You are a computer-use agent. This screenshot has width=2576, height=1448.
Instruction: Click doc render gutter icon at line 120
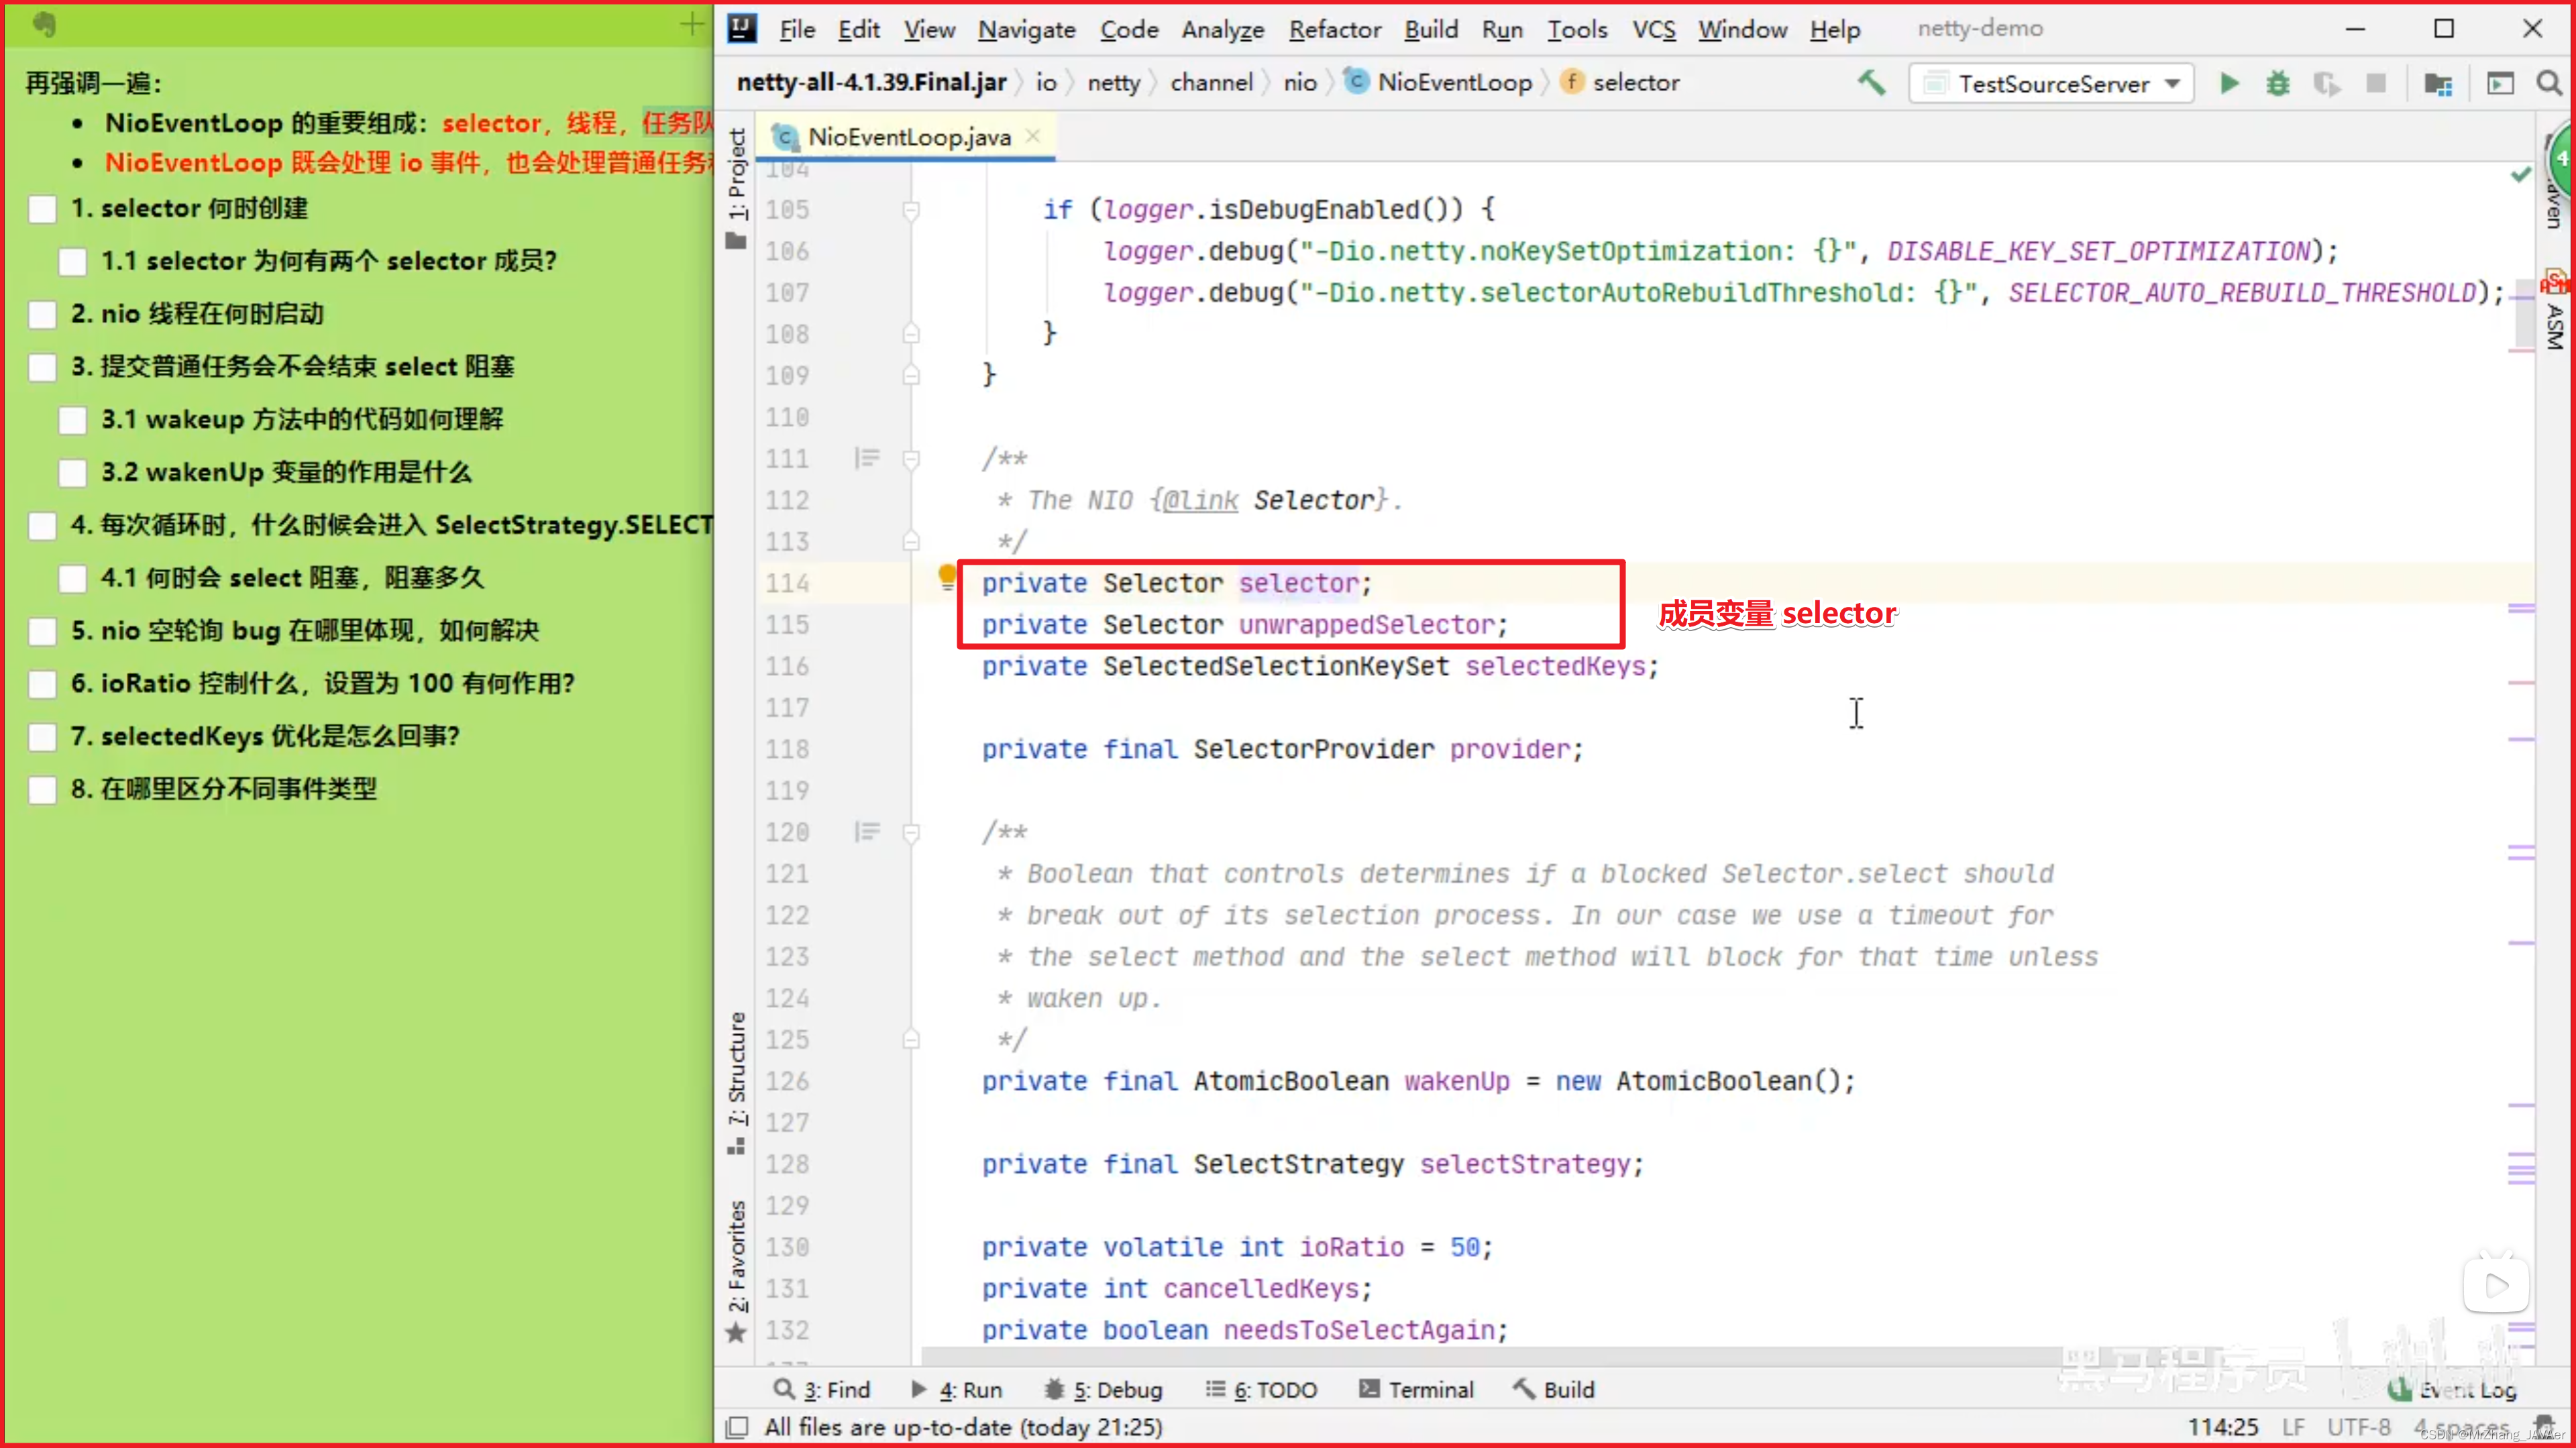tap(867, 831)
